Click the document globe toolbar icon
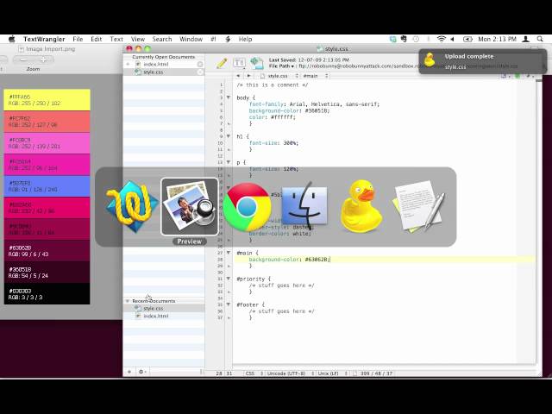The height and width of the screenshot is (414, 552). pos(257,63)
